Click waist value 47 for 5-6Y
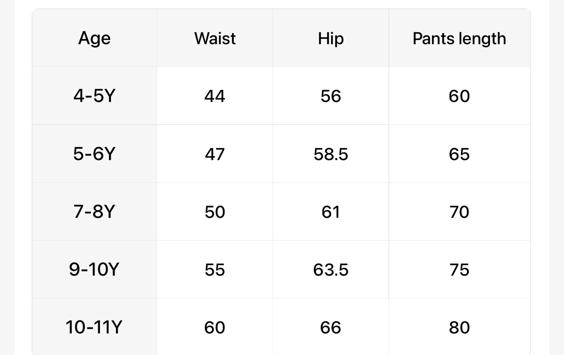Viewport: 564px width, 355px height. pos(215,154)
